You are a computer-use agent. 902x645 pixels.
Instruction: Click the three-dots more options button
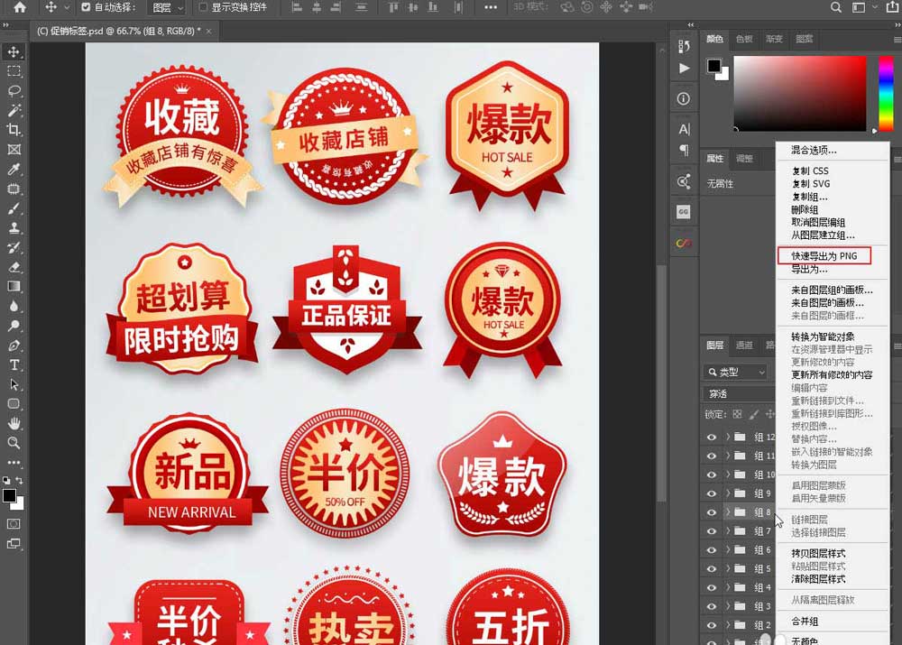(x=490, y=7)
